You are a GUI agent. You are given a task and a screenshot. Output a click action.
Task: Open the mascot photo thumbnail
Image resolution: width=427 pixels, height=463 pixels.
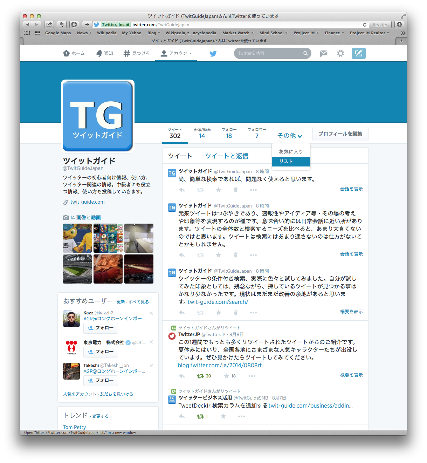[77, 238]
